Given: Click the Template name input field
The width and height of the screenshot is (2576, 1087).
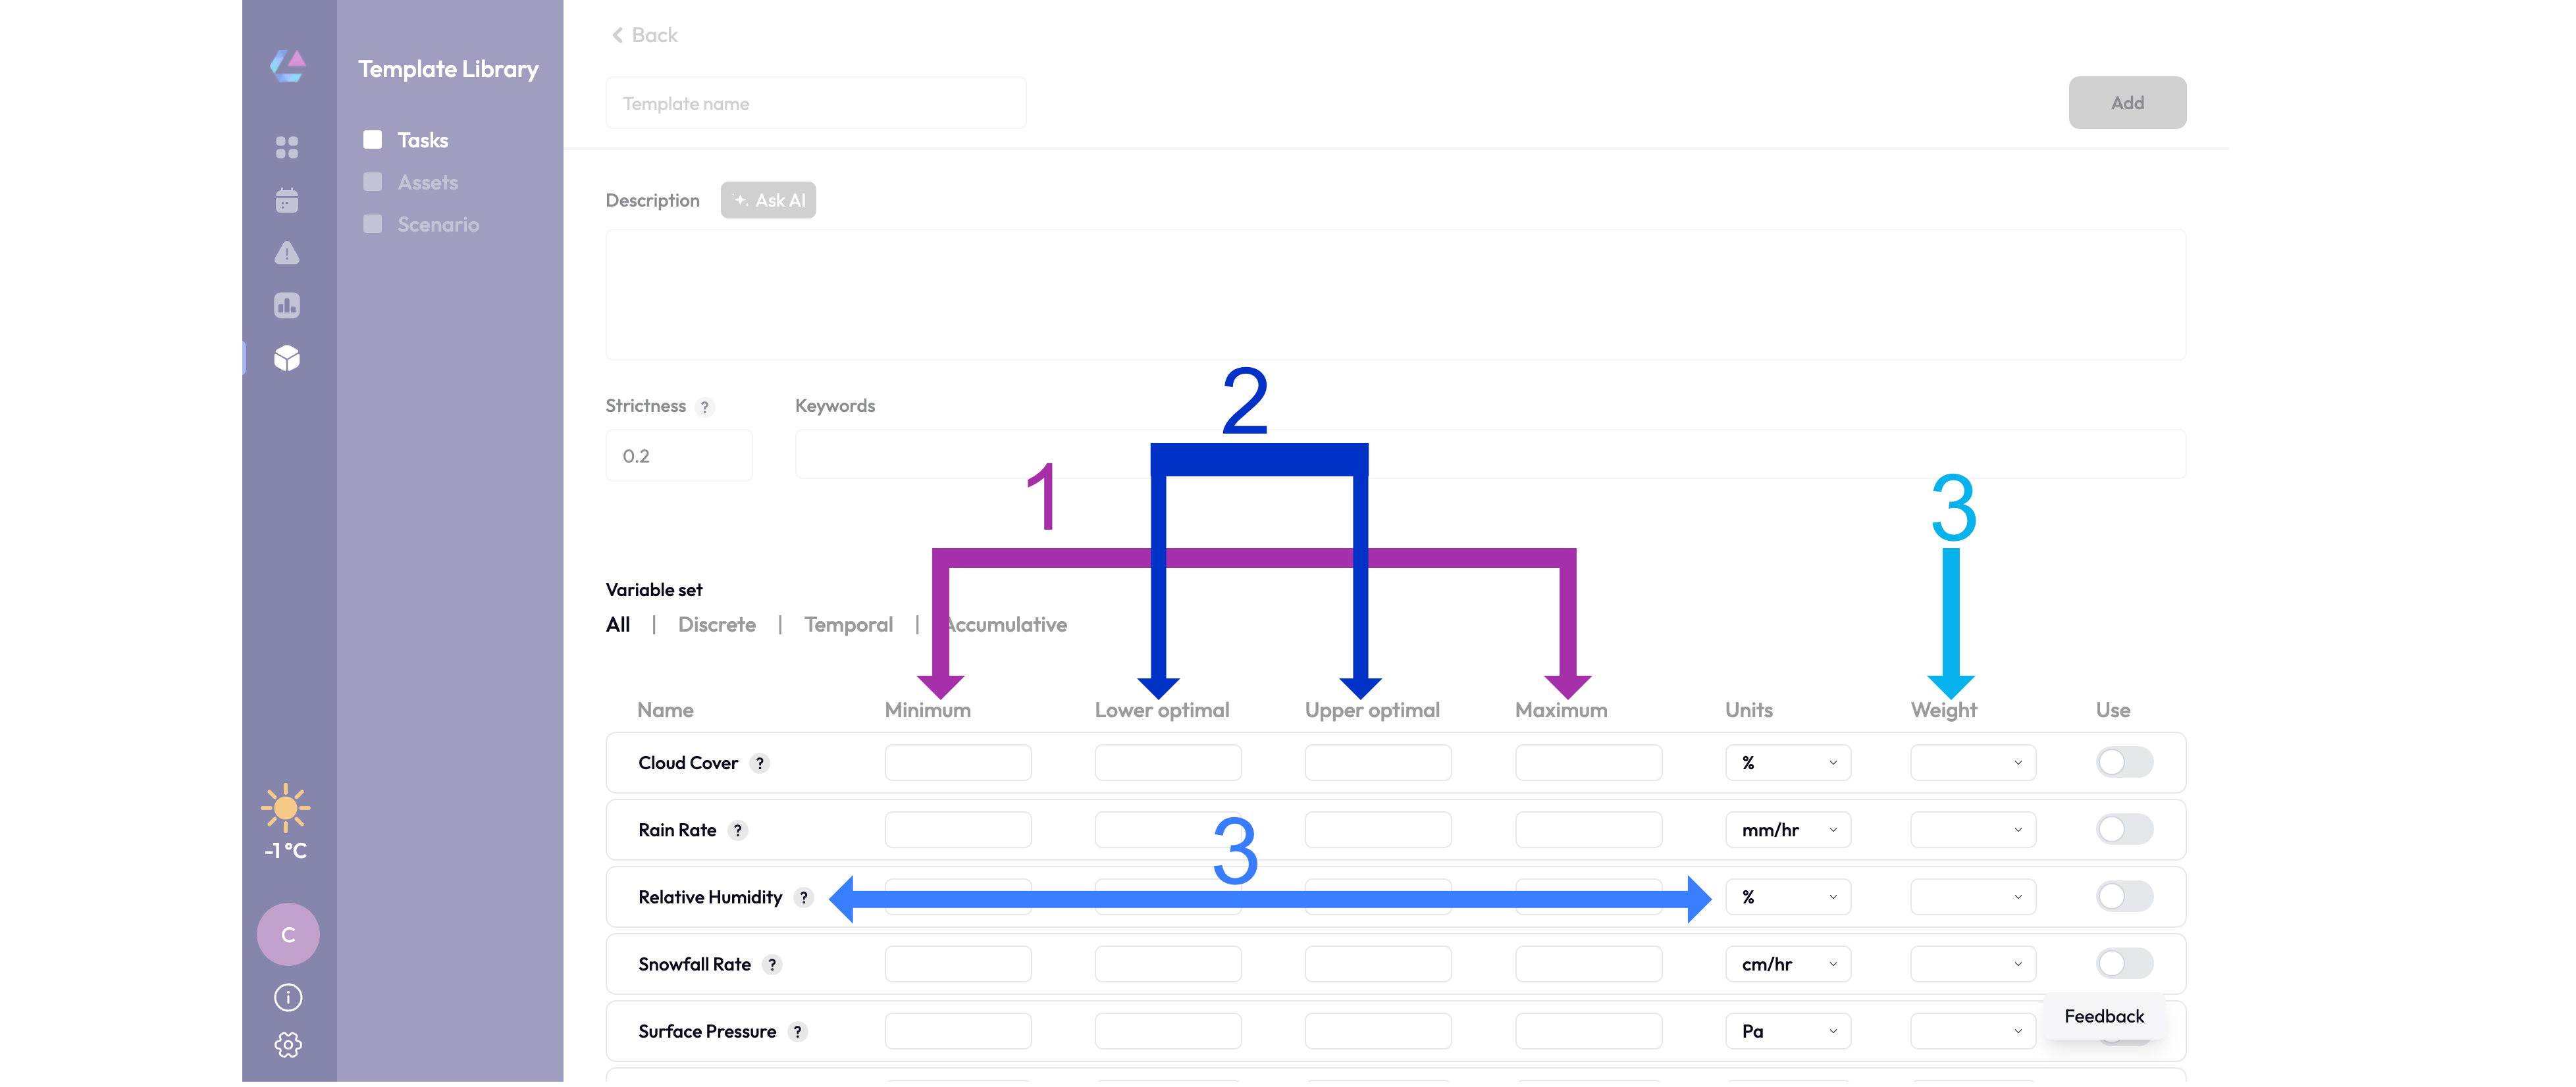Looking at the screenshot, I should (x=815, y=103).
